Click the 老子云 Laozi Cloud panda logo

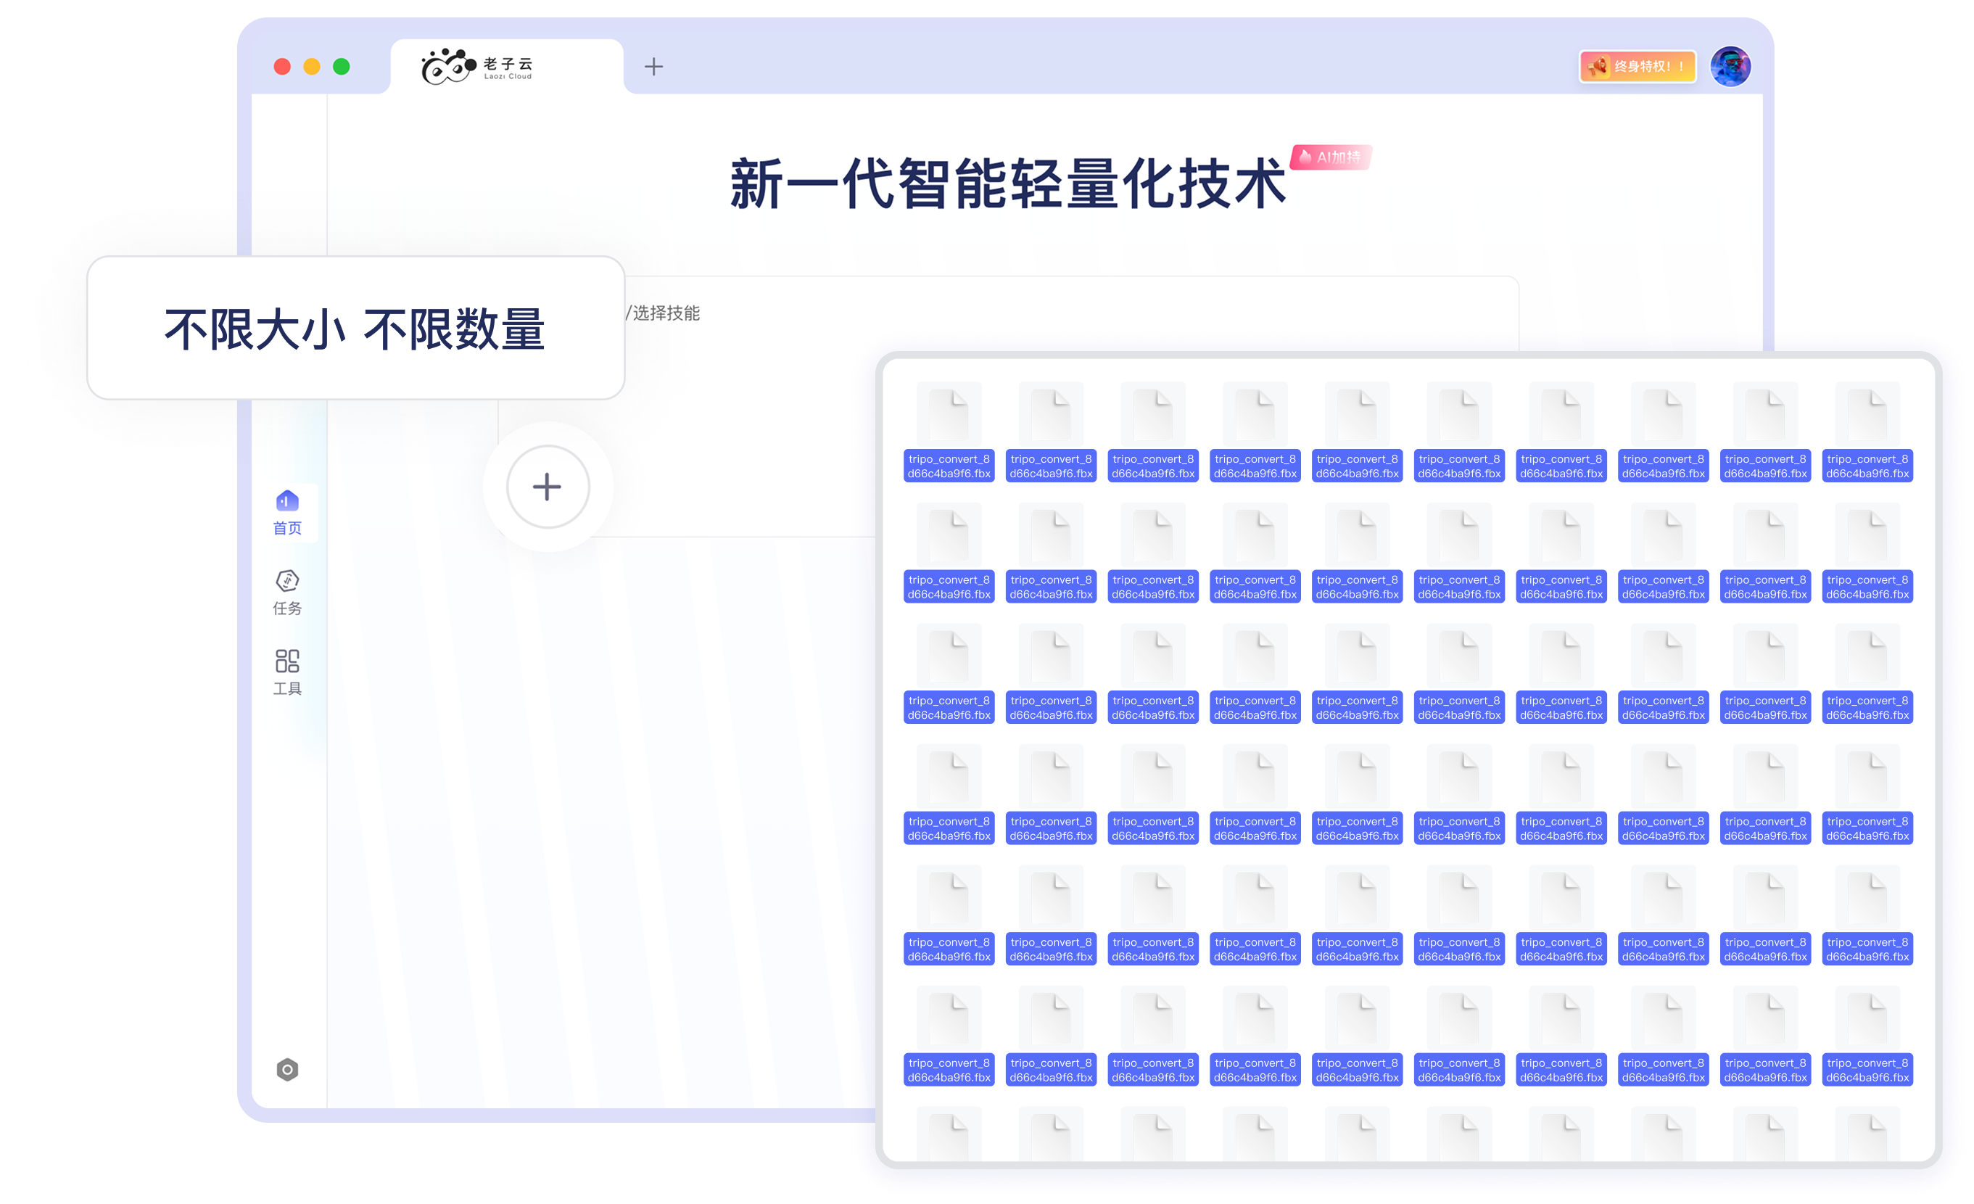[448, 67]
